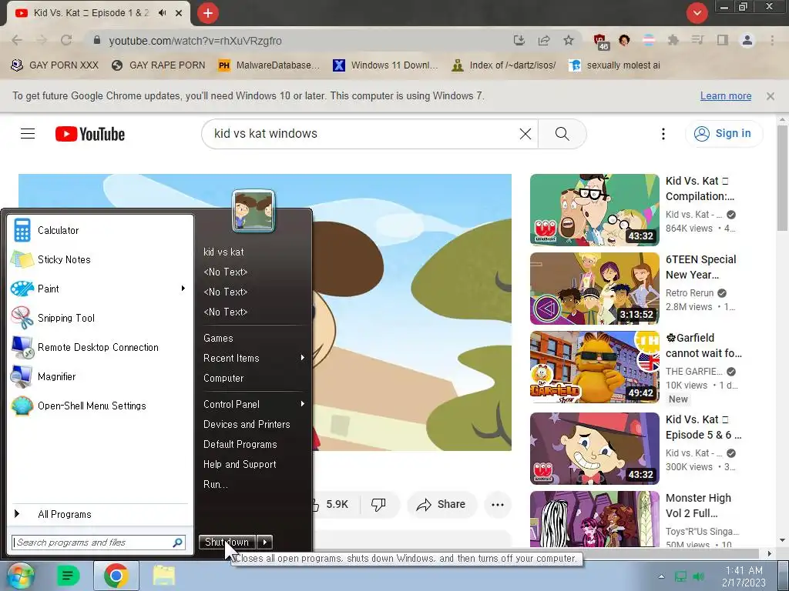
Task: Open the green taskbar app icon
Action: 69,576
